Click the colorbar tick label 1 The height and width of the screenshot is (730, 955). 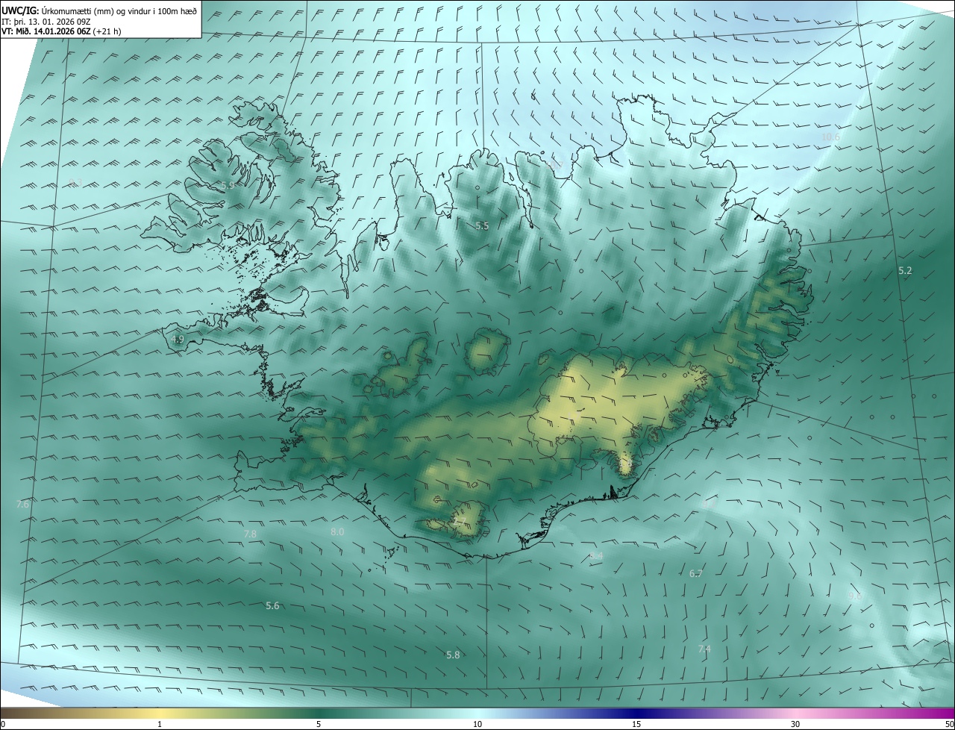coord(160,724)
